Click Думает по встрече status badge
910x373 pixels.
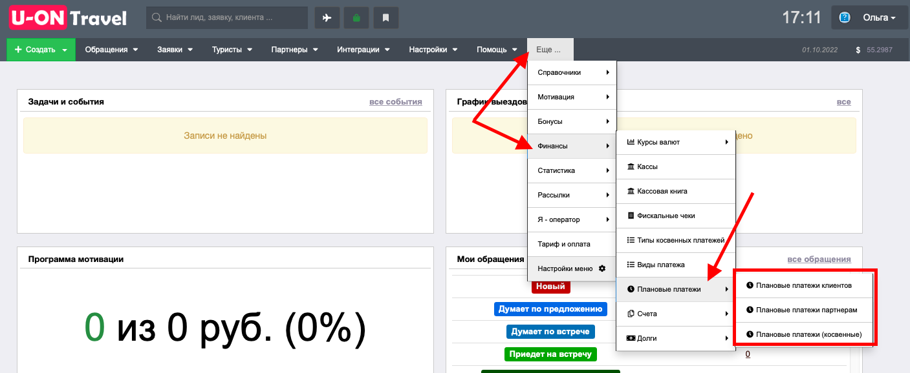point(550,332)
